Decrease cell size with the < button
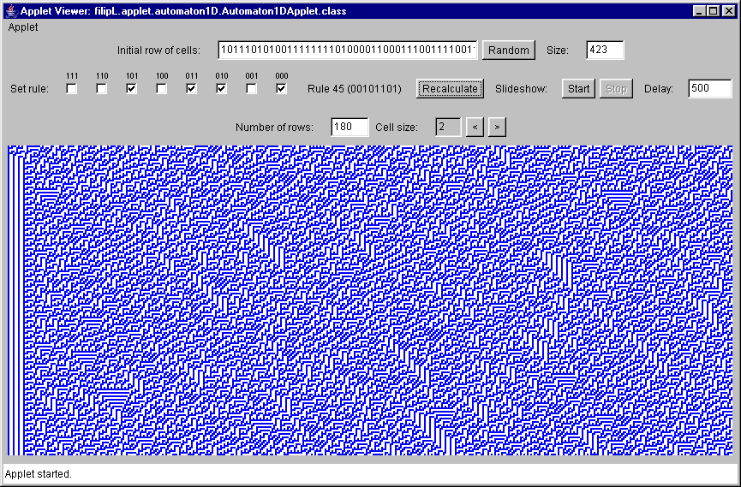 (x=475, y=128)
